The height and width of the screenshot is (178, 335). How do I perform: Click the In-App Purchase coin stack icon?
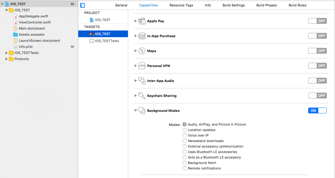point(142,36)
